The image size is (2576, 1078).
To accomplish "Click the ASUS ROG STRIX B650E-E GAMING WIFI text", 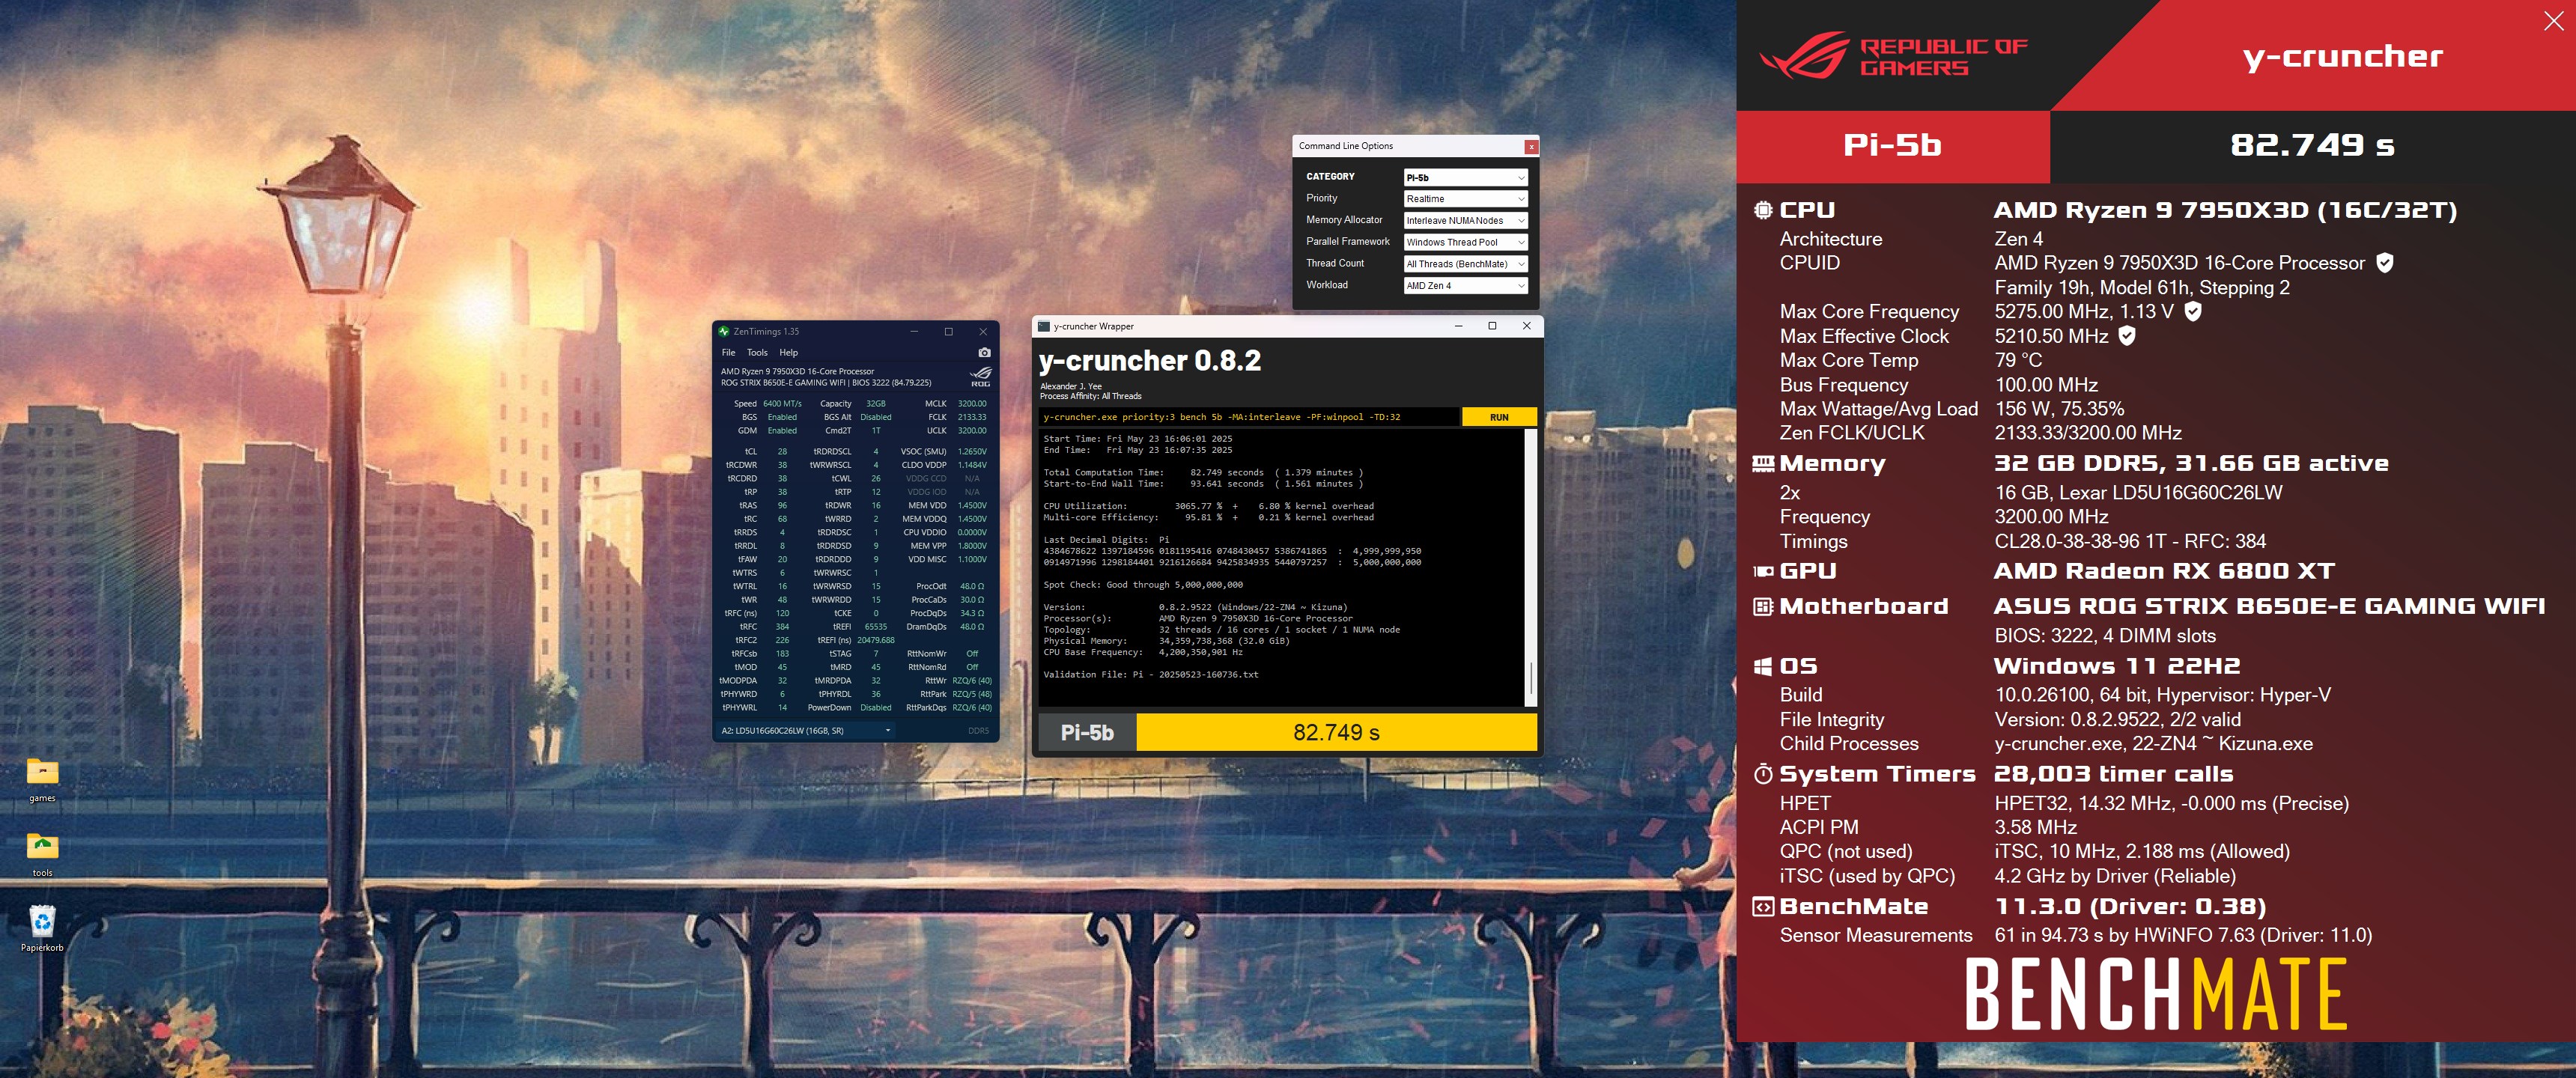I will pos(2269,606).
